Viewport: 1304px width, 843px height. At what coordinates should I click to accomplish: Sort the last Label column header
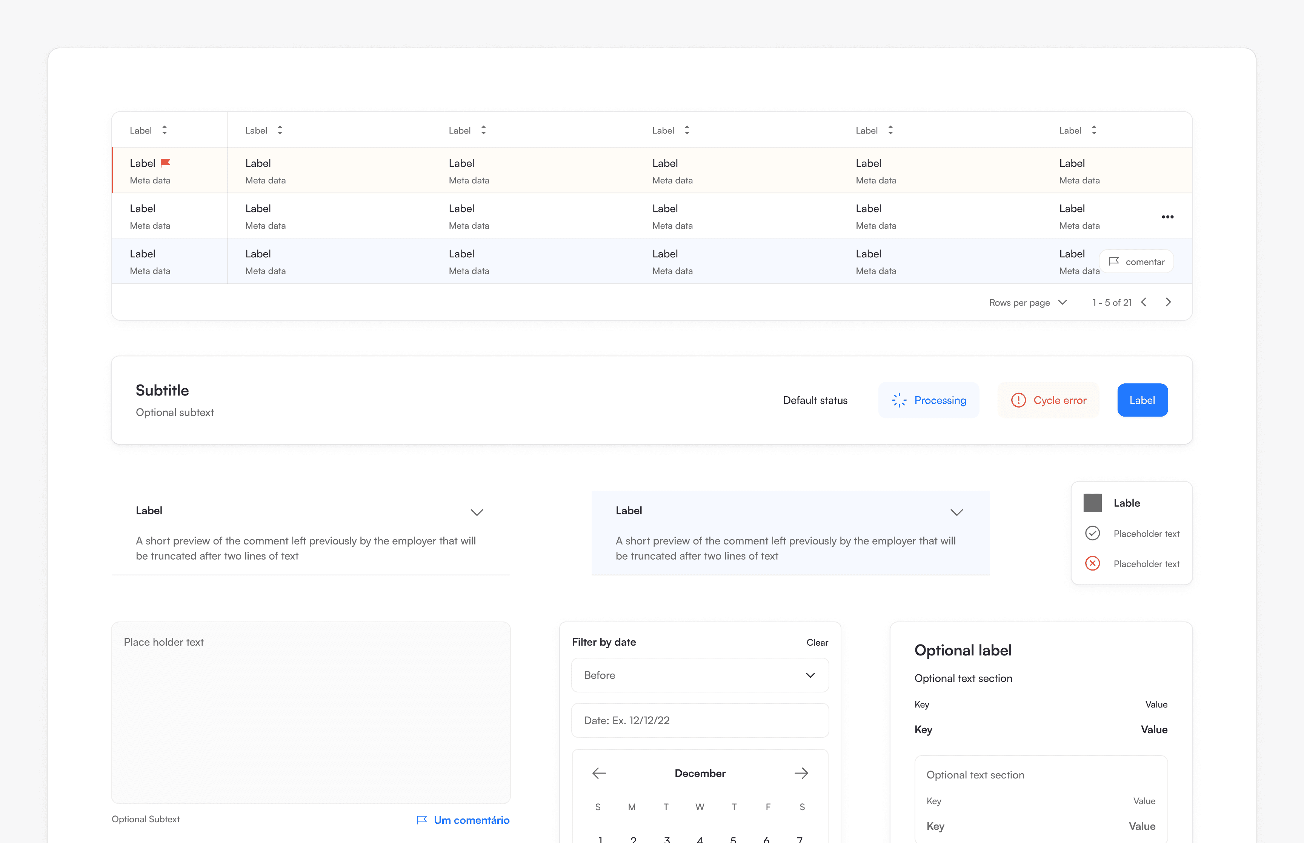click(x=1094, y=130)
